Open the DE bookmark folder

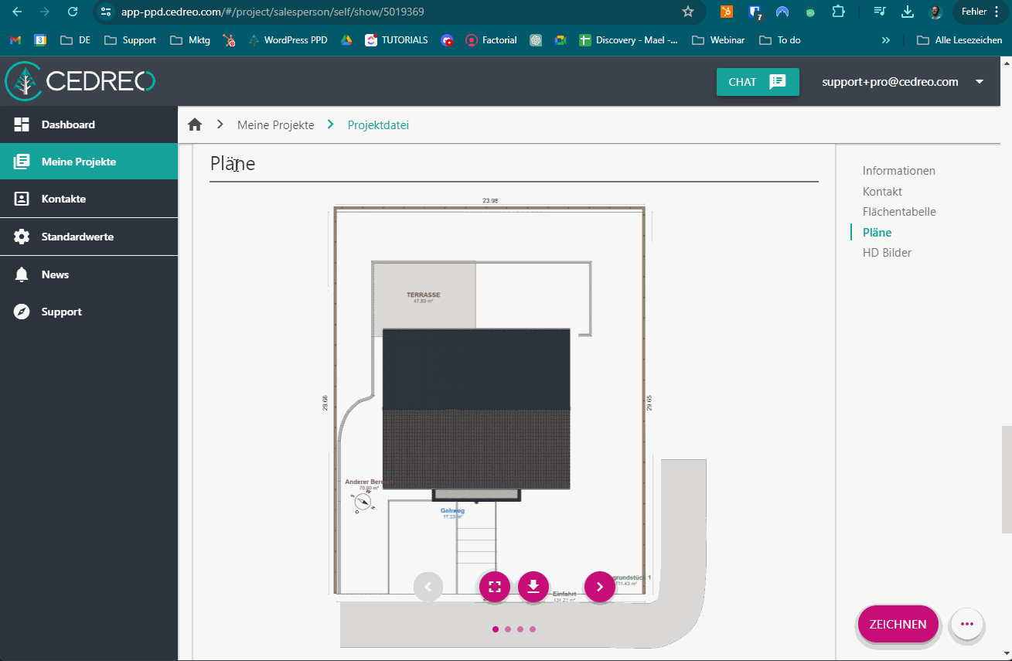click(x=75, y=40)
